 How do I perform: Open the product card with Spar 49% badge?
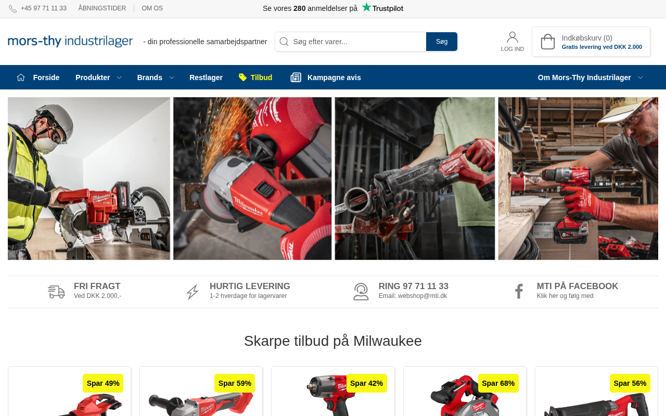pyautogui.click(x=70, y=391)
